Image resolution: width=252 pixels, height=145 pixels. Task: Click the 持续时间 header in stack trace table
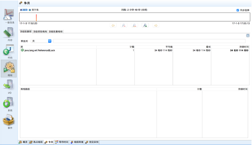click(225, 89)
